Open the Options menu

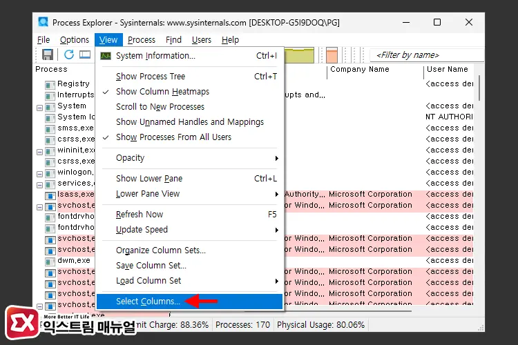click(x=75, y=40)
